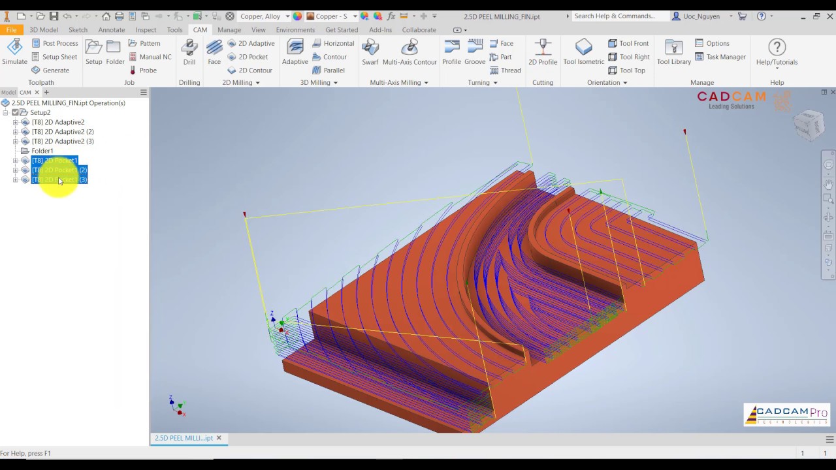The image size is (836, 470).
Task: Collapse the Setup2 node
Action: (5, 112)
